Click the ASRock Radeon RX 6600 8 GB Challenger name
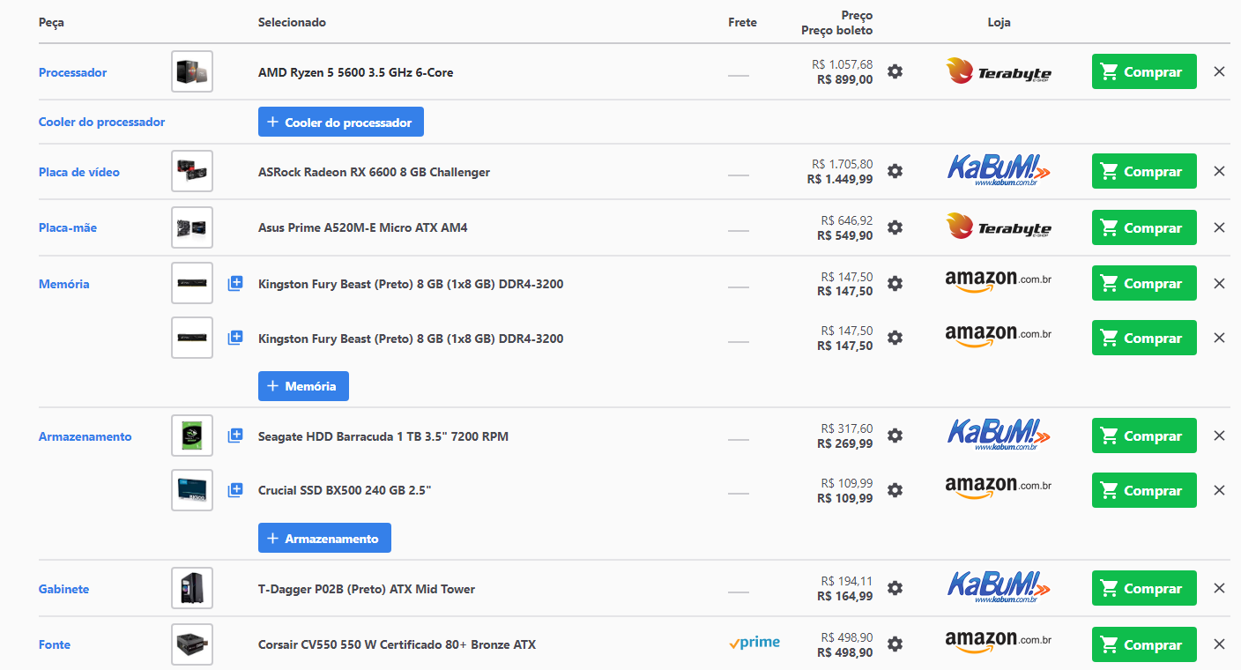 pos(374,172)
